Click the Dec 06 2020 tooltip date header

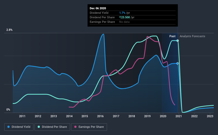point(98,8)
